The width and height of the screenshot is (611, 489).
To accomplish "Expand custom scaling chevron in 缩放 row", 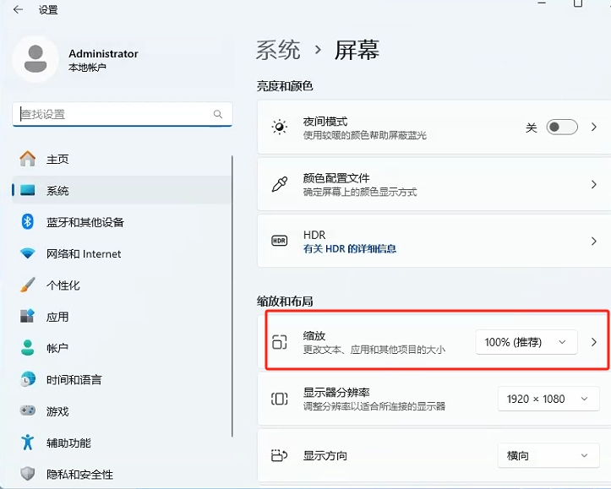I will click(593, 342).
